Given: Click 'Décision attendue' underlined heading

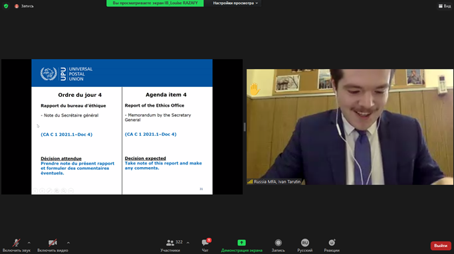Looking at the screenshot, I should pos(61,159).
